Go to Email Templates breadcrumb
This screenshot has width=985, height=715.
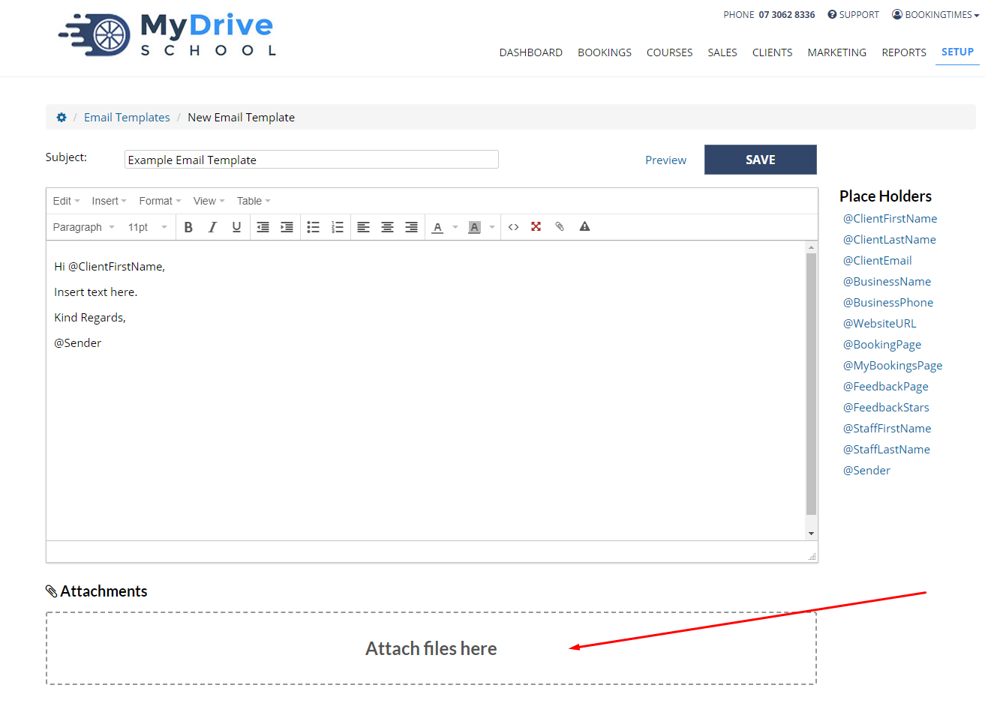click(127, 118)
